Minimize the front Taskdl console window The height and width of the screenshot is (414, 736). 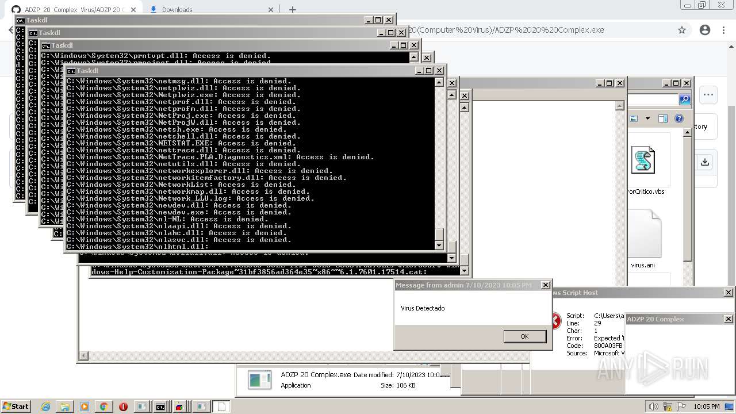(419, 71)
